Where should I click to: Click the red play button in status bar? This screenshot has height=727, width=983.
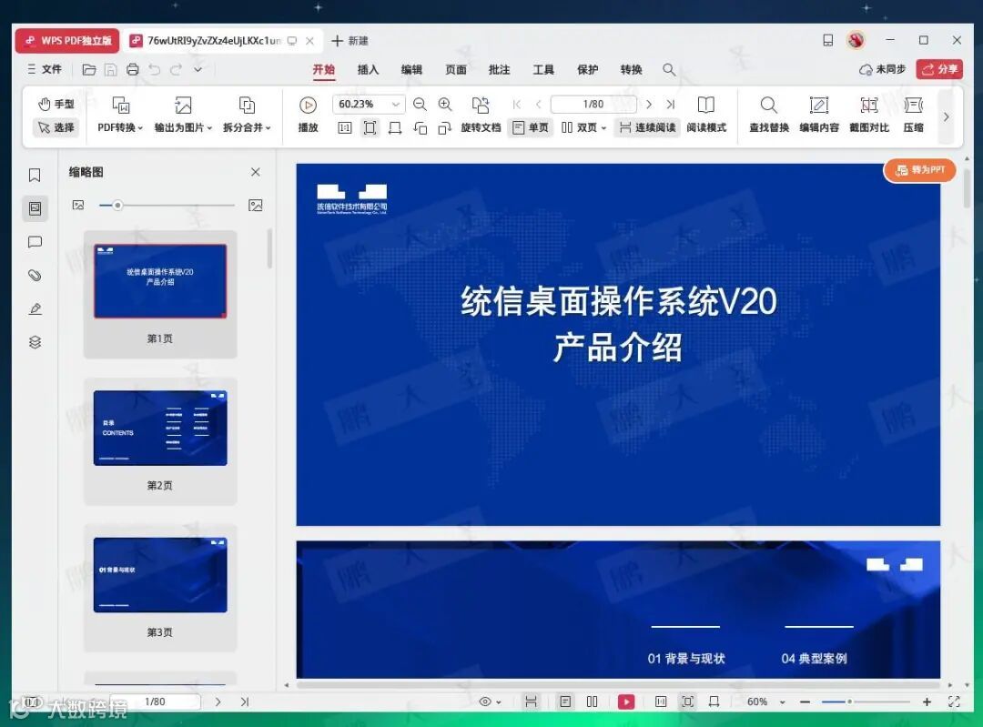point(625,702)
